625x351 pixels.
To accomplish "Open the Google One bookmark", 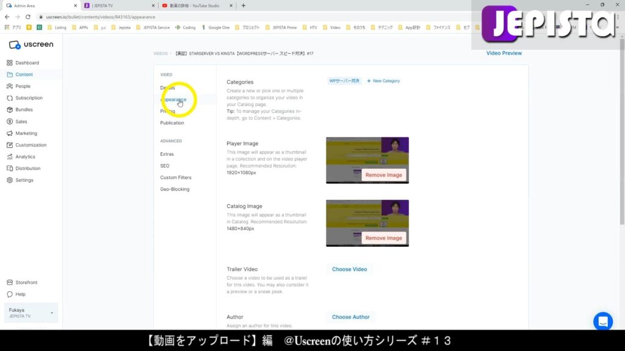I will [215, 27].
